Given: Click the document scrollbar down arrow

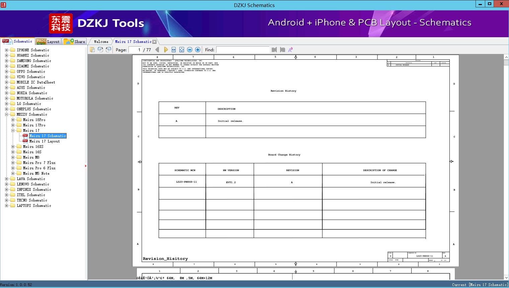Looking at the screenshot, I should [x=506, y=277].
